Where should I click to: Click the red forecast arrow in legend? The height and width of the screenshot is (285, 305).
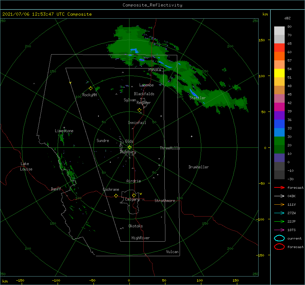[279, 187]
